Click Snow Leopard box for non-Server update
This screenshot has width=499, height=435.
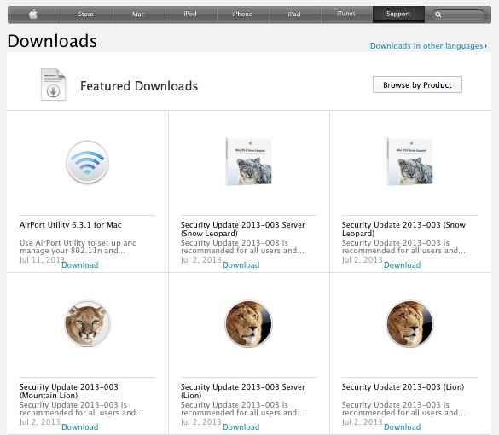coord(409,162)
